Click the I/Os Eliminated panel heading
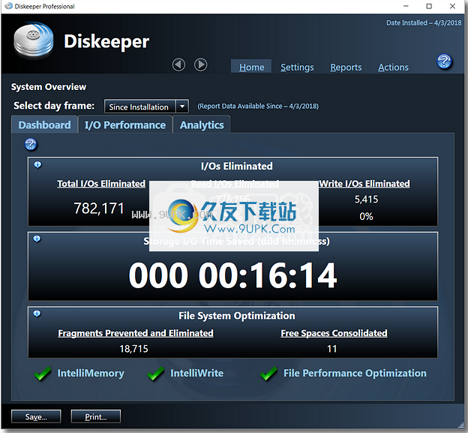This screenshot has height=433, width=468. pyautogui.click(x=237, y=166)
